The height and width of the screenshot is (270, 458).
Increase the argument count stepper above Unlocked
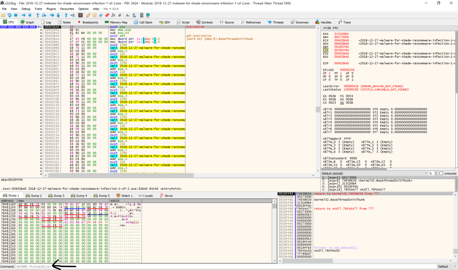pos(435,172)
